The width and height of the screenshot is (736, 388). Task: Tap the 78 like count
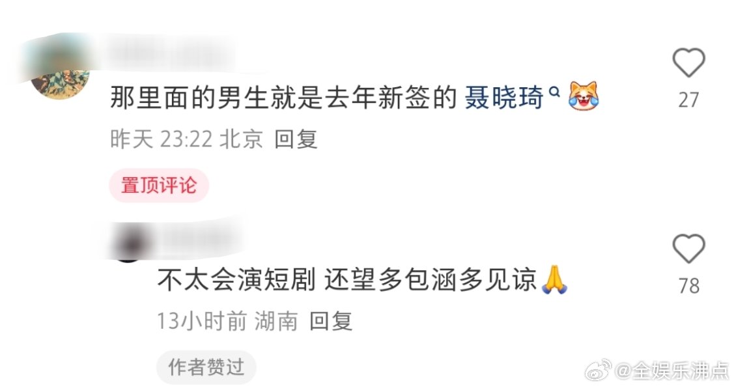click(688, 286)
